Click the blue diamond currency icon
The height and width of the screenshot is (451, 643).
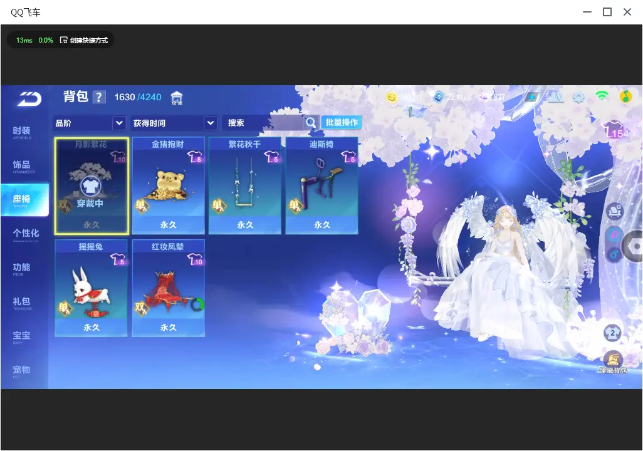pos(439,97)
